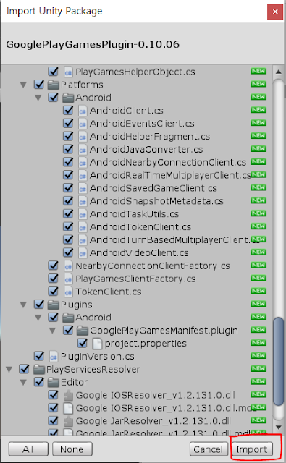Toggle project.properties checkbox
Screen dimensions: 286x463
82,343
